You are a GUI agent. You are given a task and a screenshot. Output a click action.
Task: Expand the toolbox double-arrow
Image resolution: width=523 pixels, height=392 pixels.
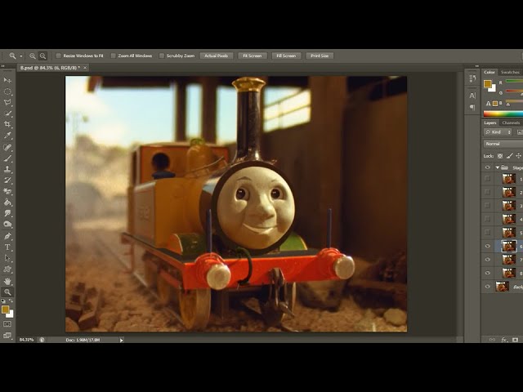point(3,66)
